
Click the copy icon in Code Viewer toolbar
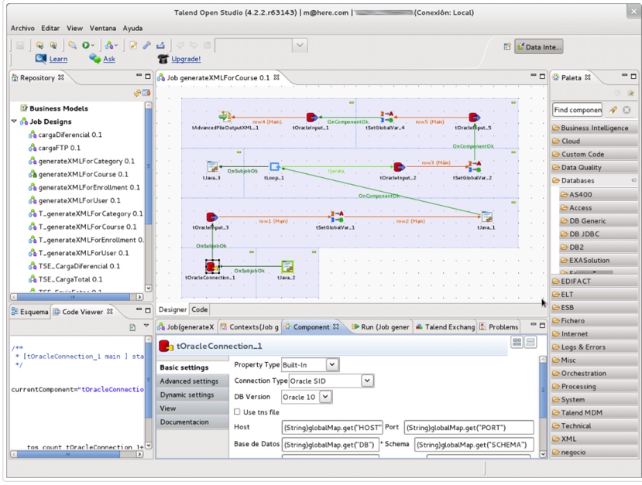(132, 327)
